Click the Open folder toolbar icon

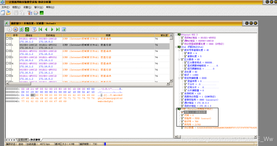click(x=8, y=13)
